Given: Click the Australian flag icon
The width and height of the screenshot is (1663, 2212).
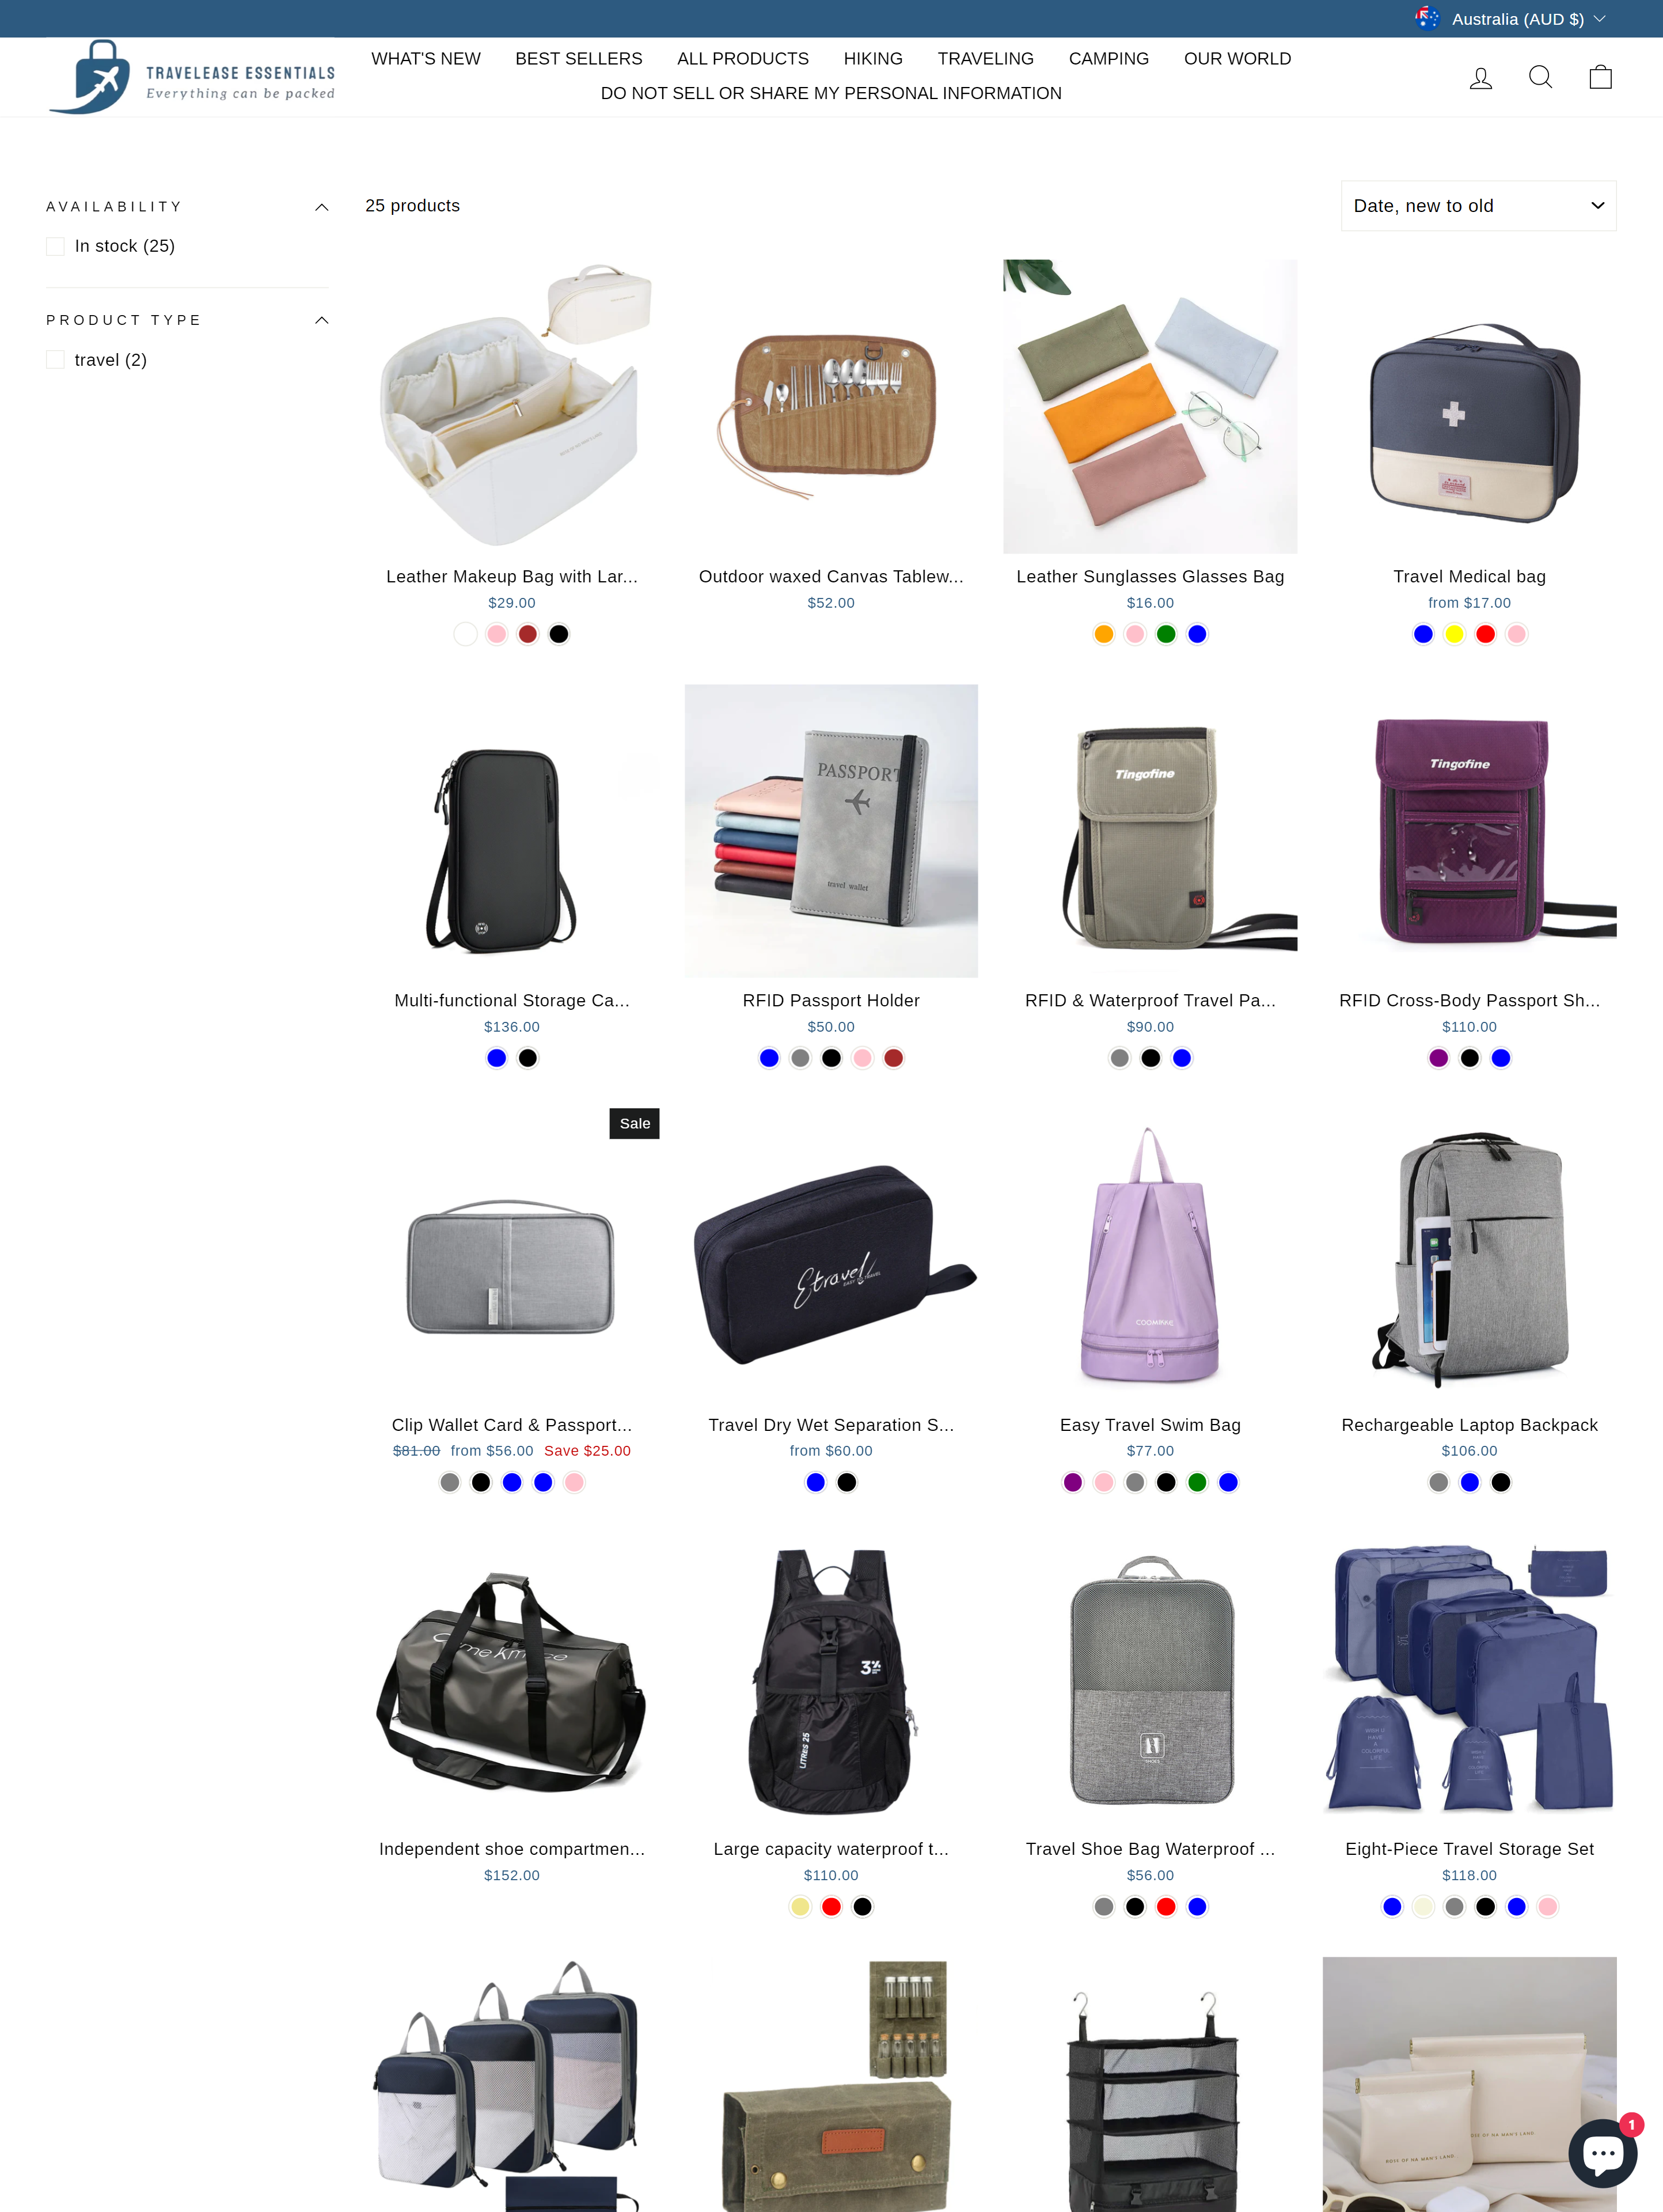Looking at the screenshot, I should [x=1426, y=19].
